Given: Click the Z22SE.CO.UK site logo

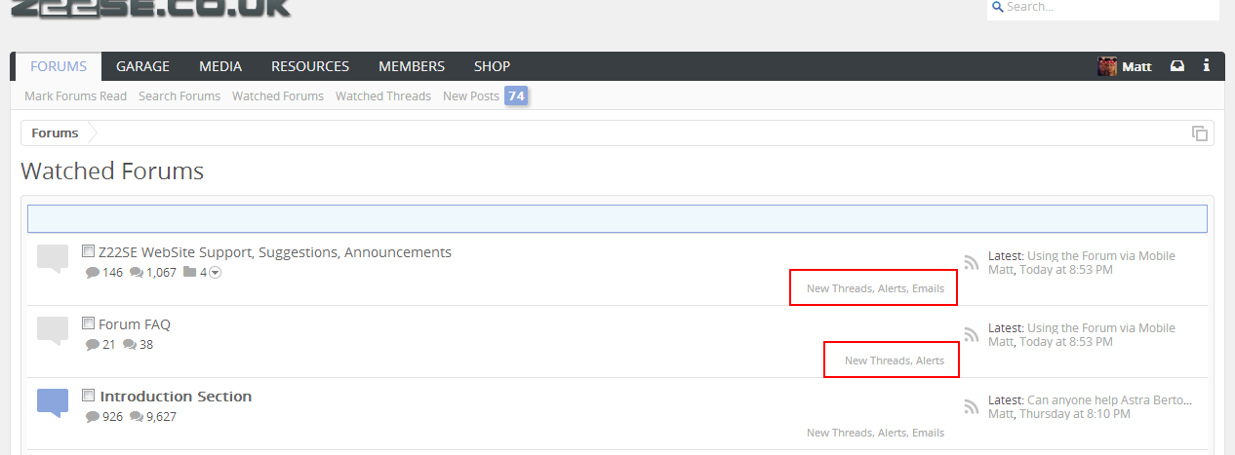Looking at the screenshot, I should [150, 8].
